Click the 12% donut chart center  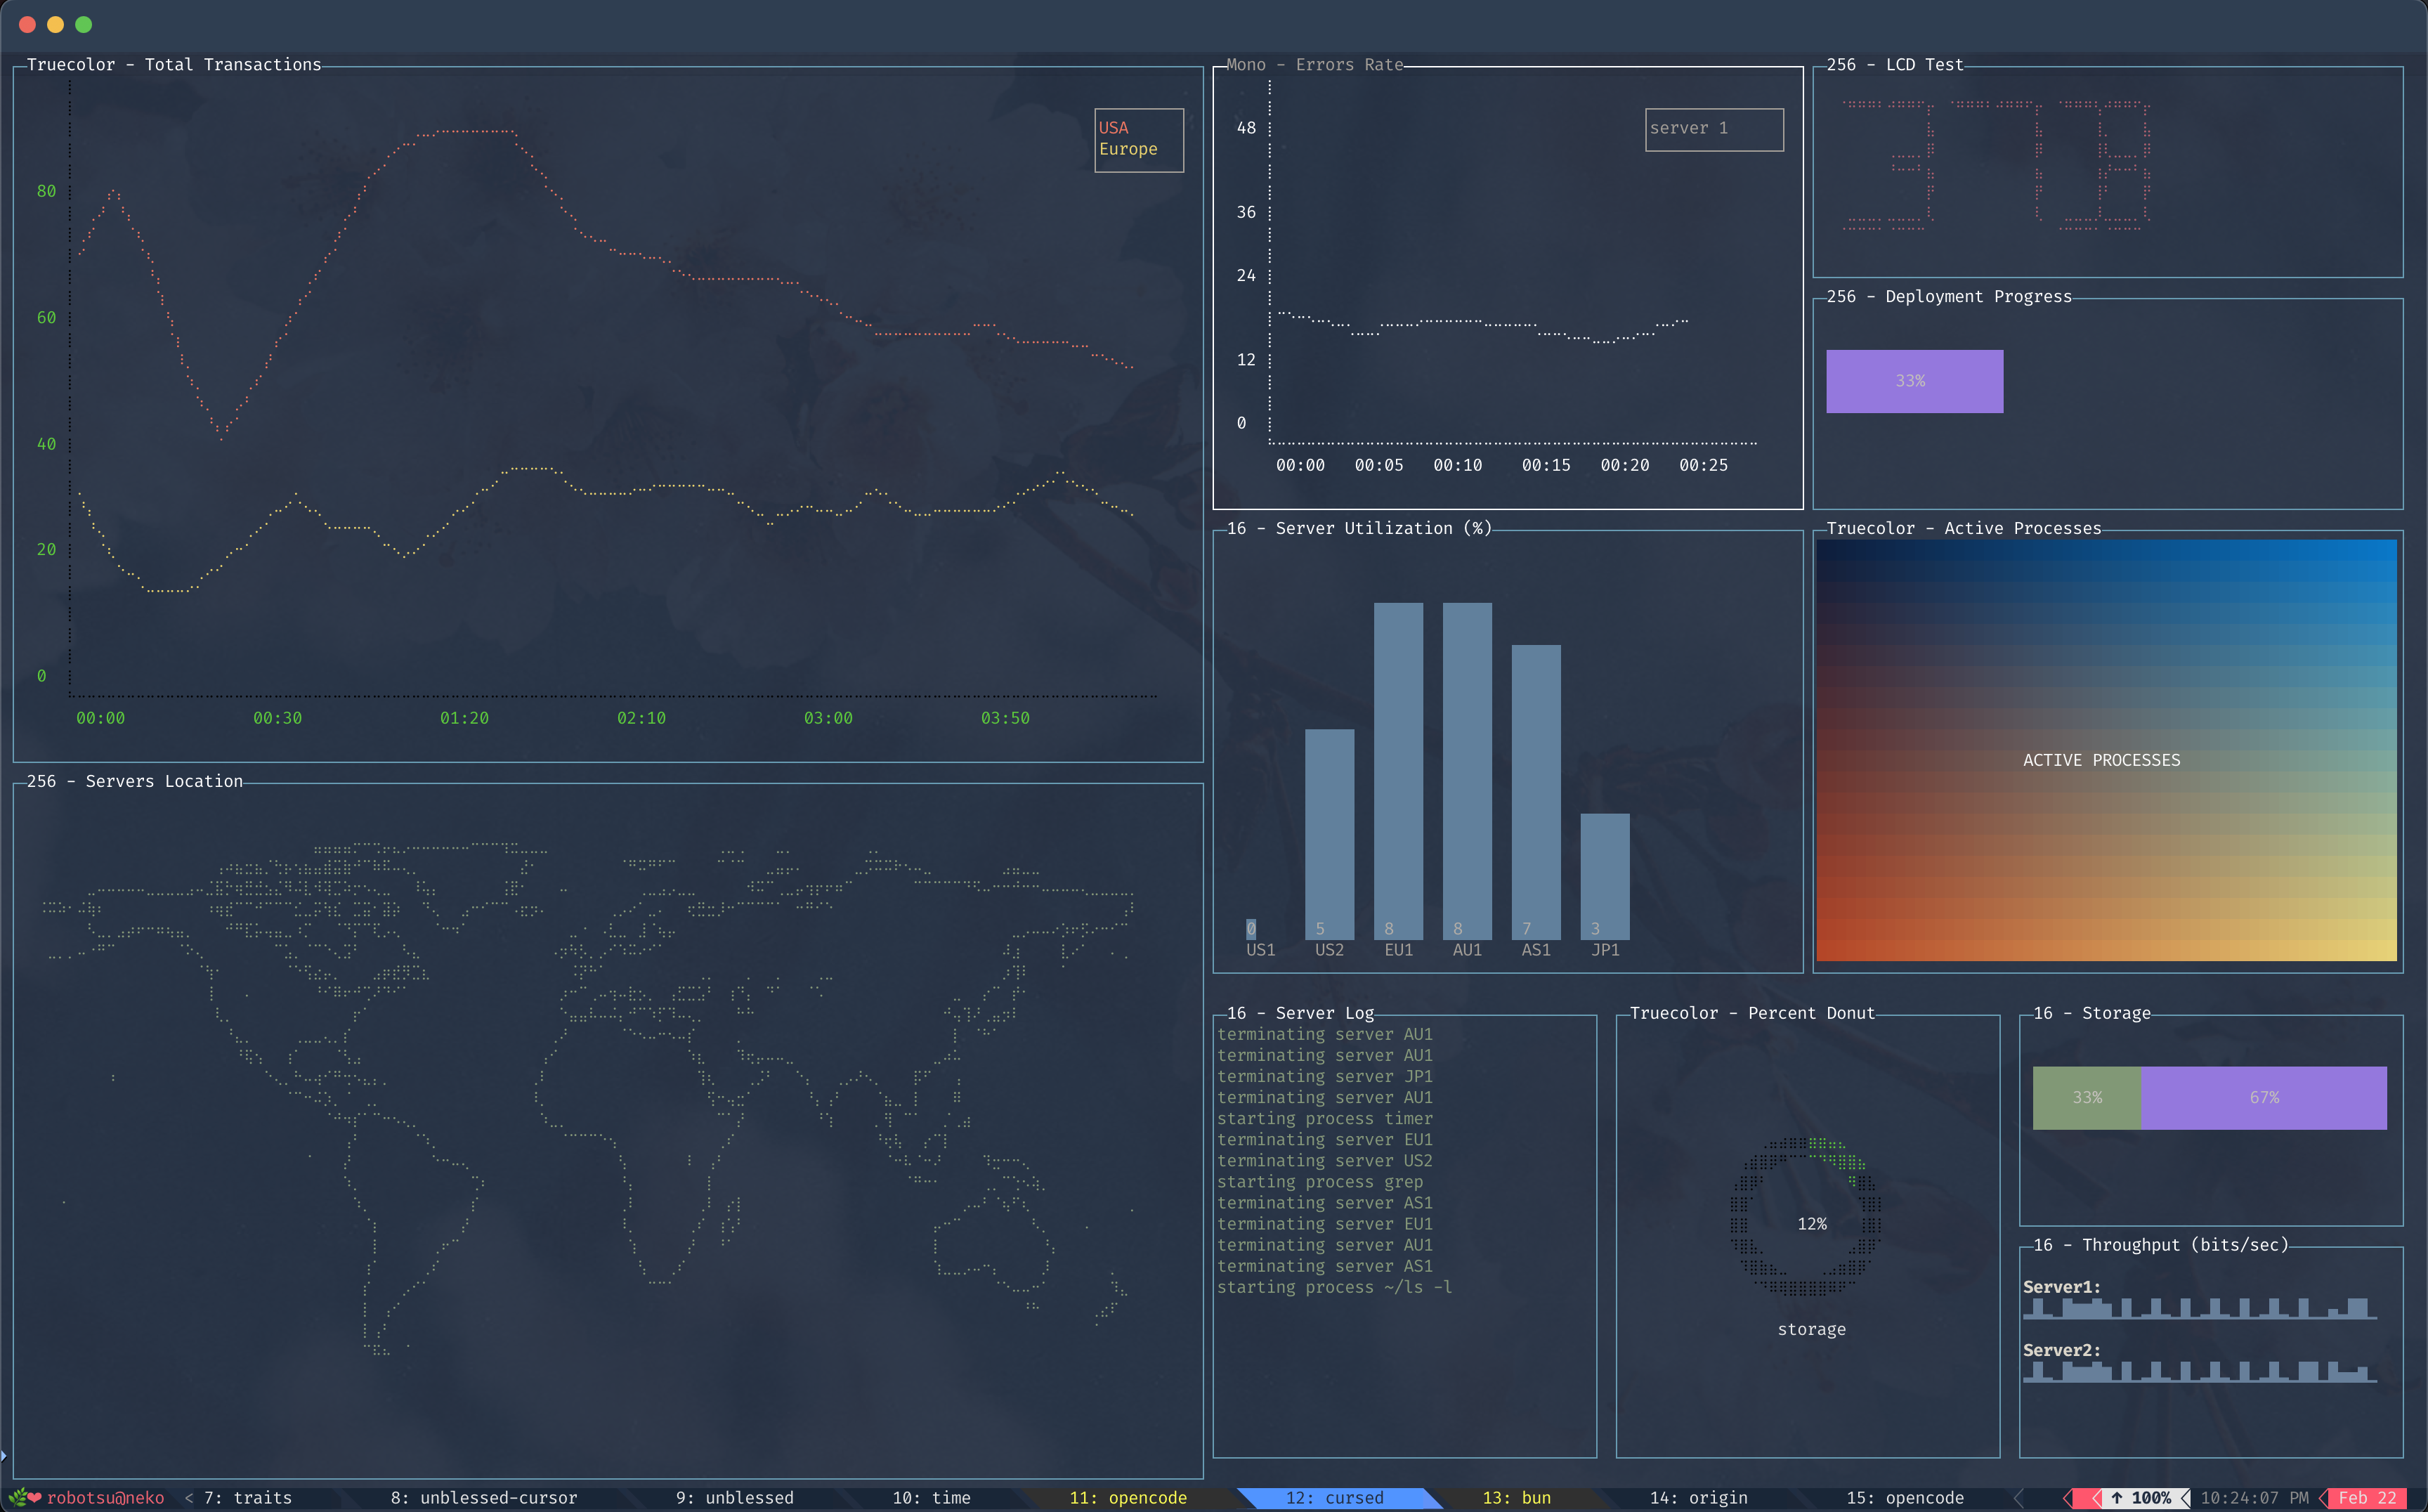(x=1811, y=1223)
